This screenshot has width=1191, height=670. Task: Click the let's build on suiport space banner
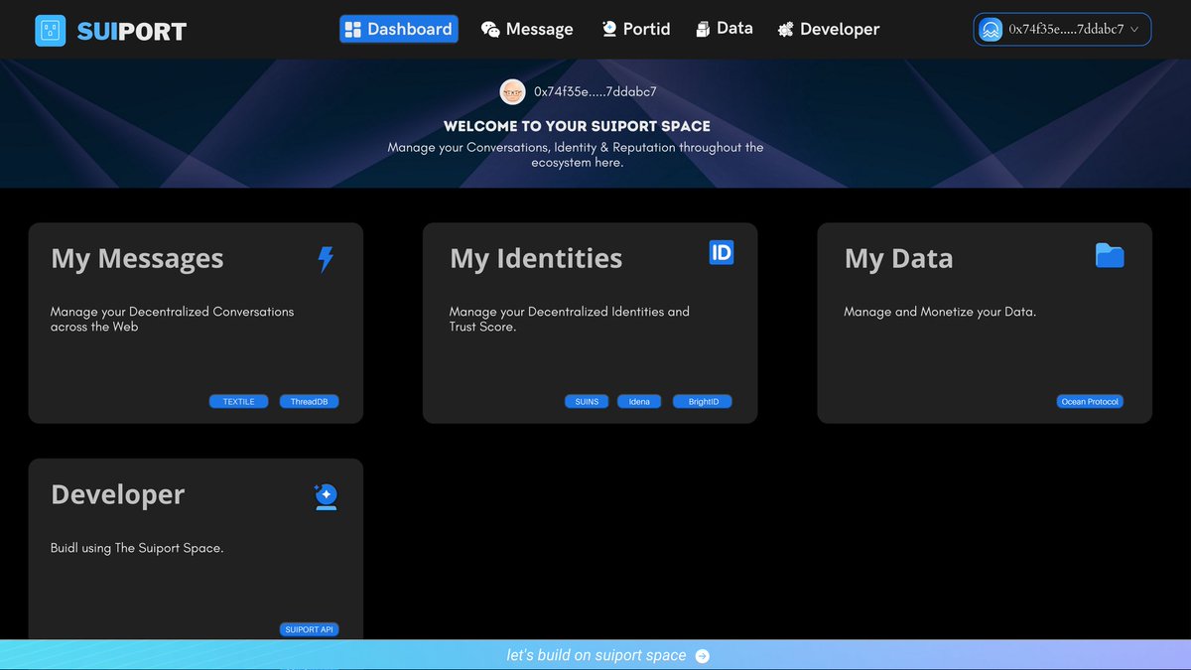pyautogui.click(x=595, y=655)
